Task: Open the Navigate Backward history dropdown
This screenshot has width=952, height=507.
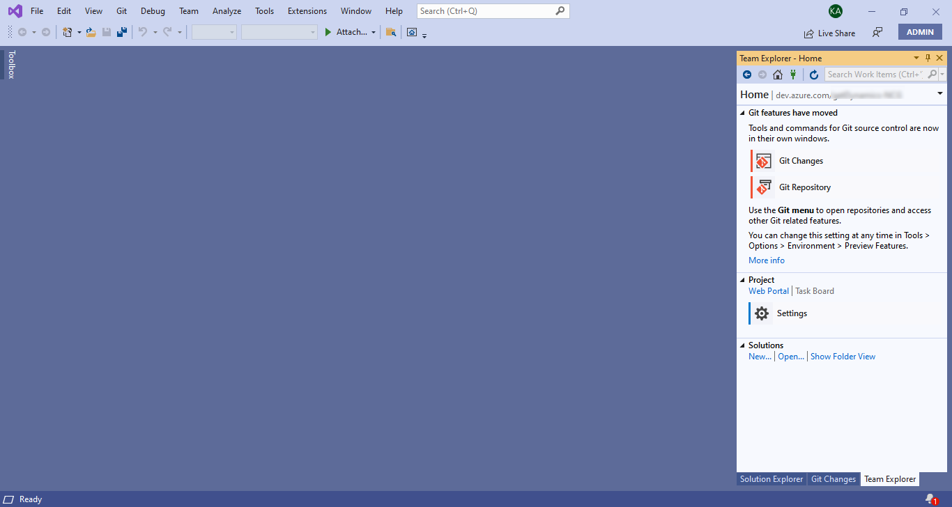Action: pyautogui.click(x=33, y=32)
